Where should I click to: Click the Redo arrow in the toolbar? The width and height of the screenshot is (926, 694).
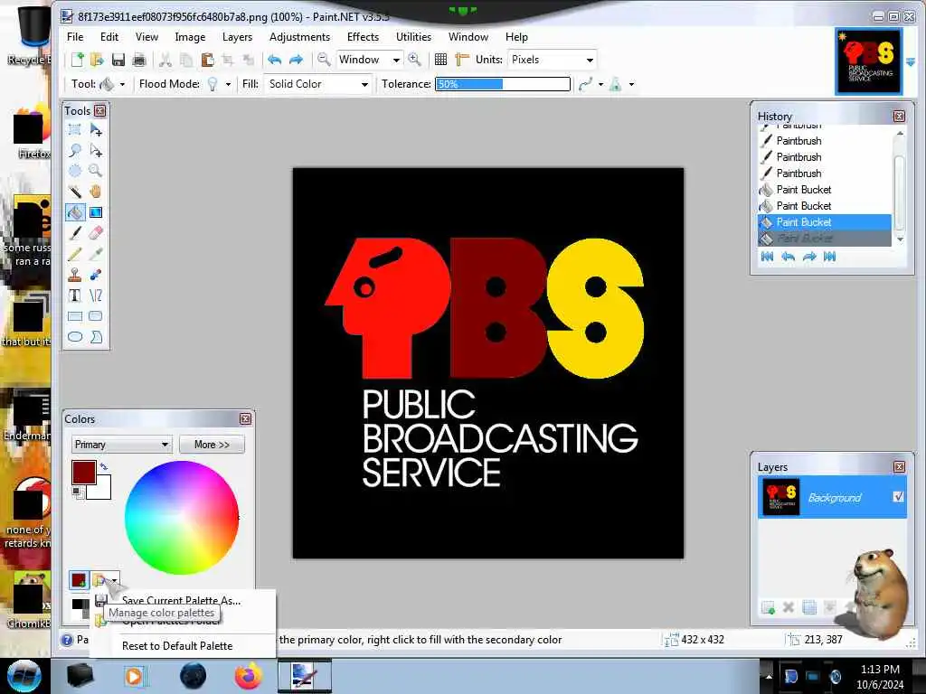(296, 60)
